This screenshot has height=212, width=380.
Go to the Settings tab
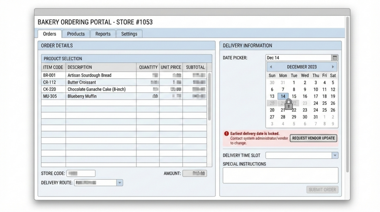coord(129,34)
